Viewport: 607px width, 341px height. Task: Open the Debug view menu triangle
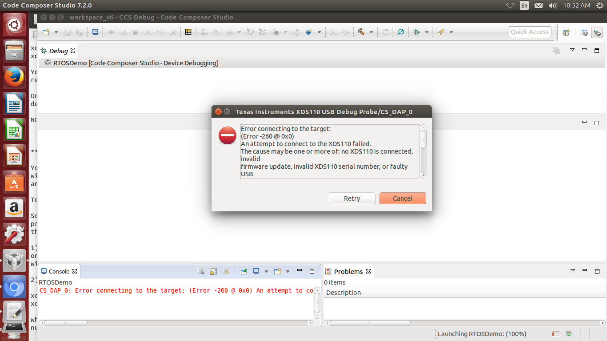point(572,50)
